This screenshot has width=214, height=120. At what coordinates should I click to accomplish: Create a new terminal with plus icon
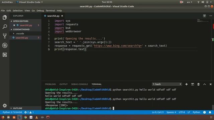click(186, 84)
